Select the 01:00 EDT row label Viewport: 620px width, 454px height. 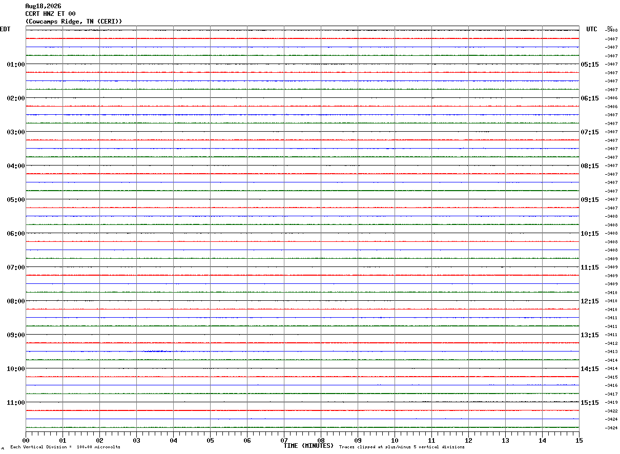pos(16,65)
